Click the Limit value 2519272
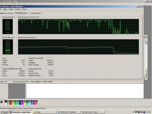This screenshot has width=152, height=114. point(22,73)
